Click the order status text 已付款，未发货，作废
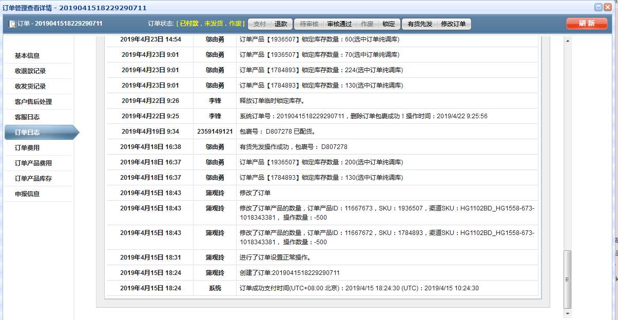Screen dimensions: 618x320 [210, 24]
